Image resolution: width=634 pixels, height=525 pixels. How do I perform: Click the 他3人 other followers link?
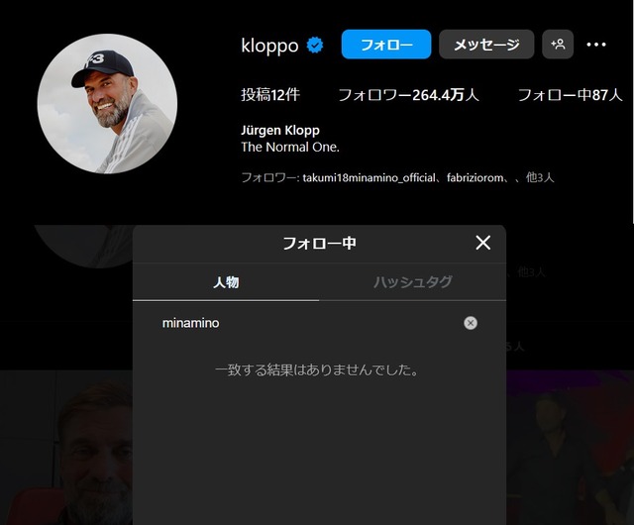tap(539, 177)
